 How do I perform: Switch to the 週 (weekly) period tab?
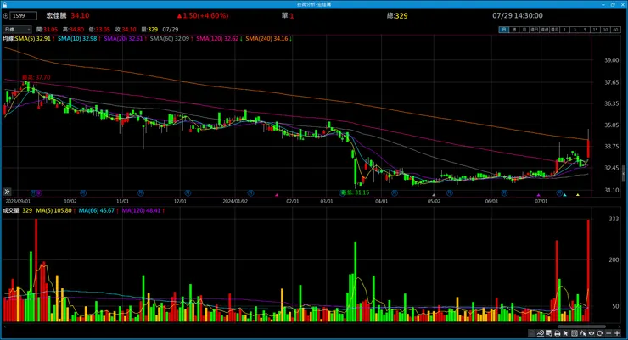point(513,30)
